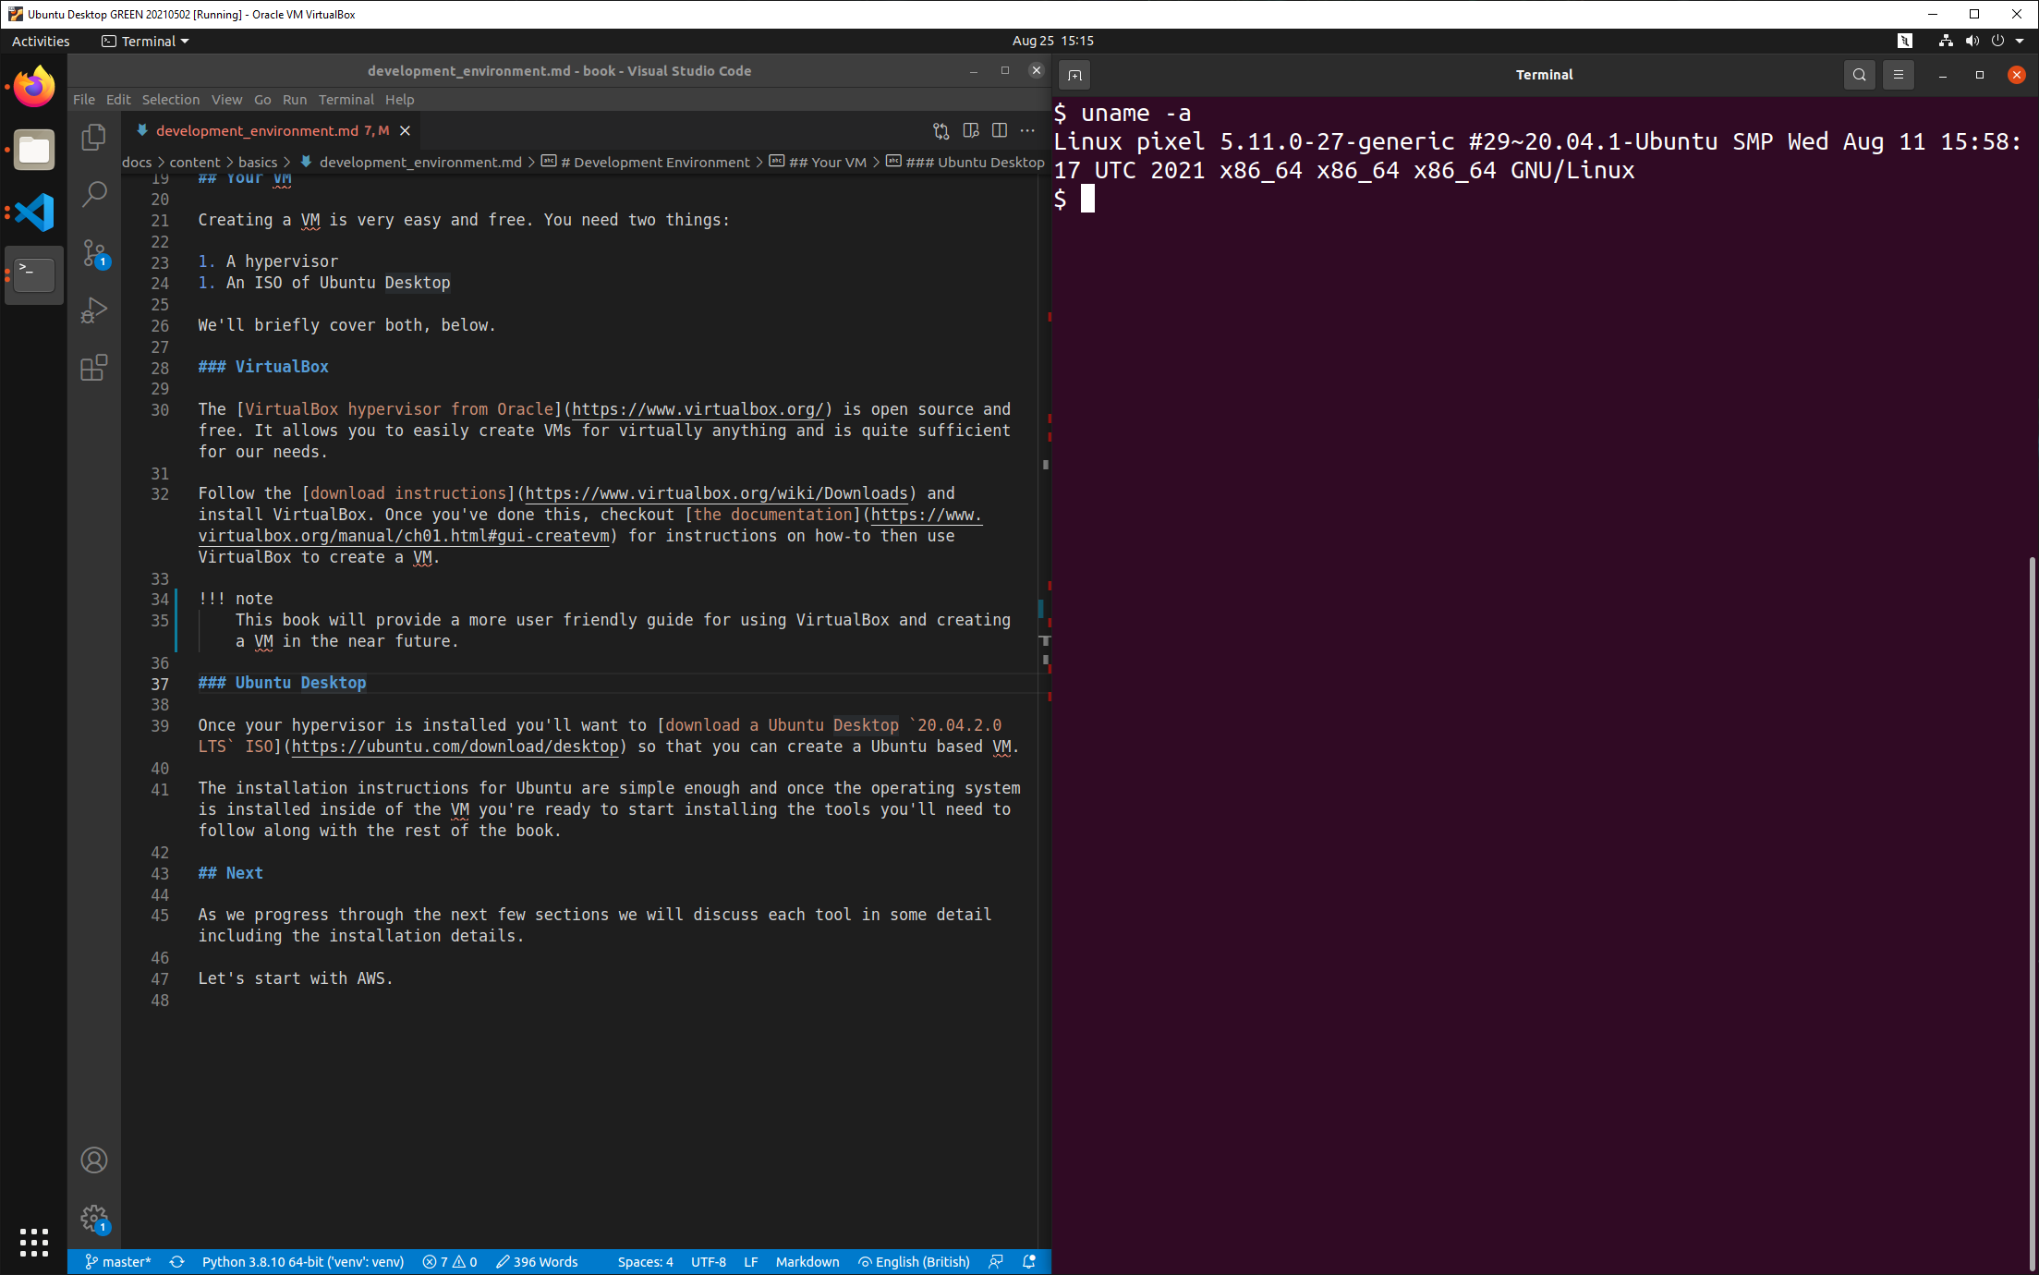
Task: Open the terminal hamburger menu
Action: click(1898, 75)
